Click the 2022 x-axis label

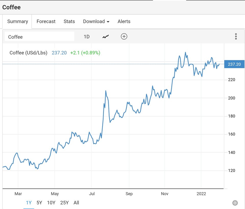(201, 194)
